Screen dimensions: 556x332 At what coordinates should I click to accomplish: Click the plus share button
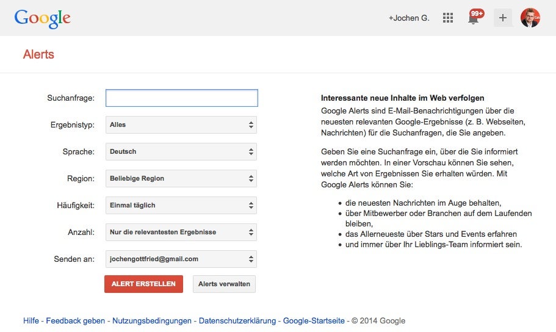[x=503, y=18]
